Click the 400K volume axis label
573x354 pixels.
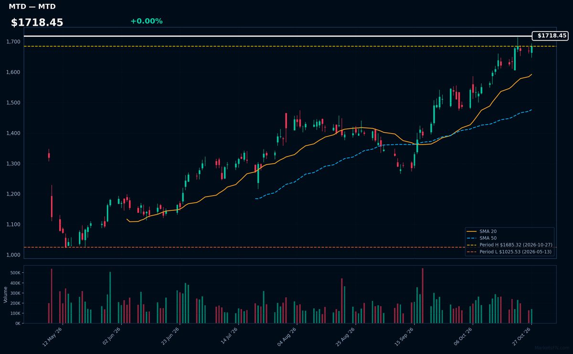click(16, 283)
